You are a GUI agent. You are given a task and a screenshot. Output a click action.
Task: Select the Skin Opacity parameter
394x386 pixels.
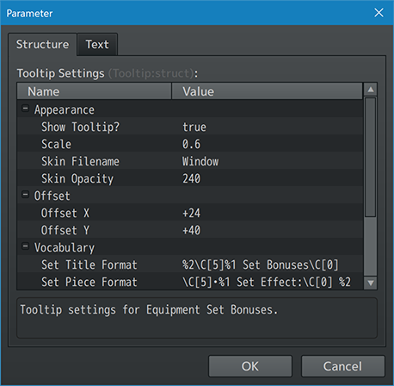pos(77,178)
